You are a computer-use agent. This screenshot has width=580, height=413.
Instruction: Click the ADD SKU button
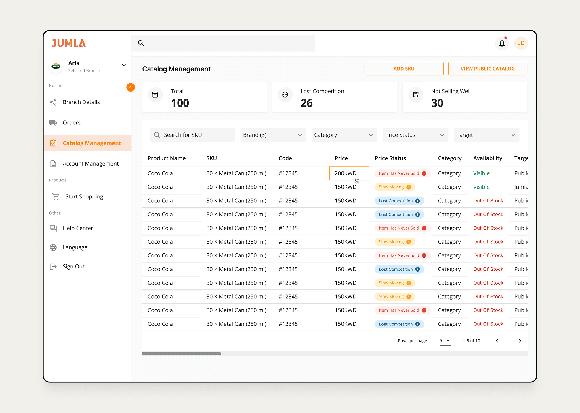pyautogui.click(x=404, y=69)
